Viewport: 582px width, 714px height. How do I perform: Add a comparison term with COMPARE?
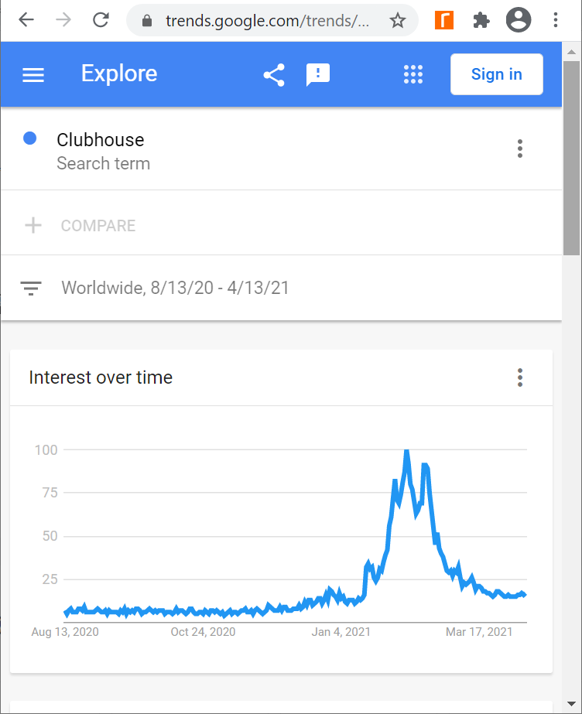coord(98,226)
